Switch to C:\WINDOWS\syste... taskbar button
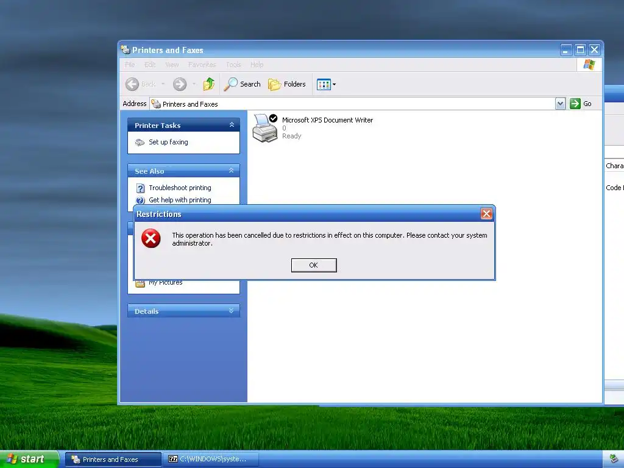The height and width of the screenshot is (468, 624). pos(211,459)
